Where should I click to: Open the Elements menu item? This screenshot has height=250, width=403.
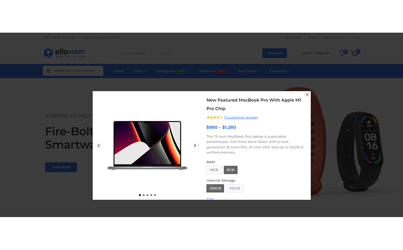click(279, 71)
